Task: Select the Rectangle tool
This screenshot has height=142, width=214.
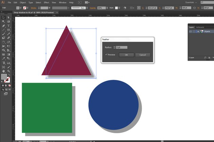Action: tap(8, 30)
